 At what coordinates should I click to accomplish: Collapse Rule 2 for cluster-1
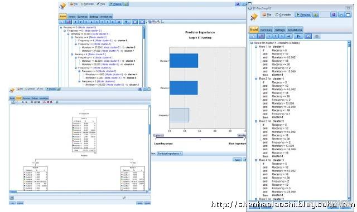point(255,78)
